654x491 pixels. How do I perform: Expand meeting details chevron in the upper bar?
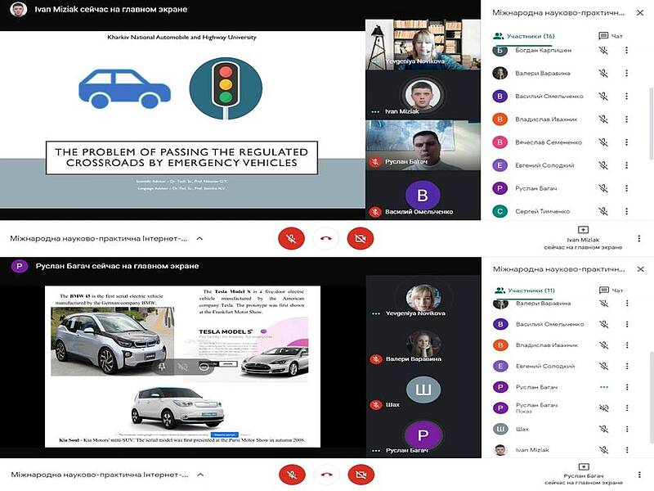(199, 239)
